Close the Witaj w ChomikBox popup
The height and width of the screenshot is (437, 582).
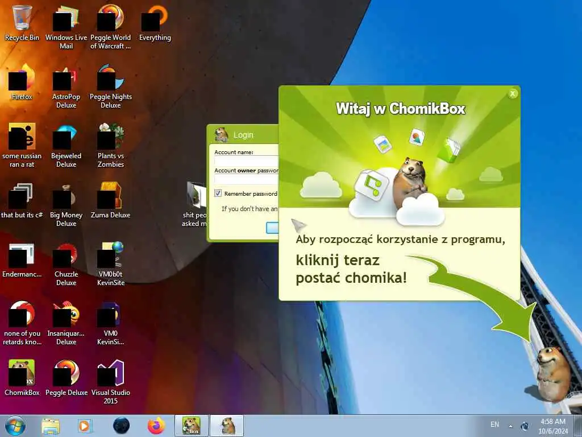coord(513,94)
